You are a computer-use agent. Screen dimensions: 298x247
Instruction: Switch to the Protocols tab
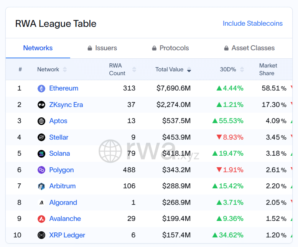pos(170,48)
